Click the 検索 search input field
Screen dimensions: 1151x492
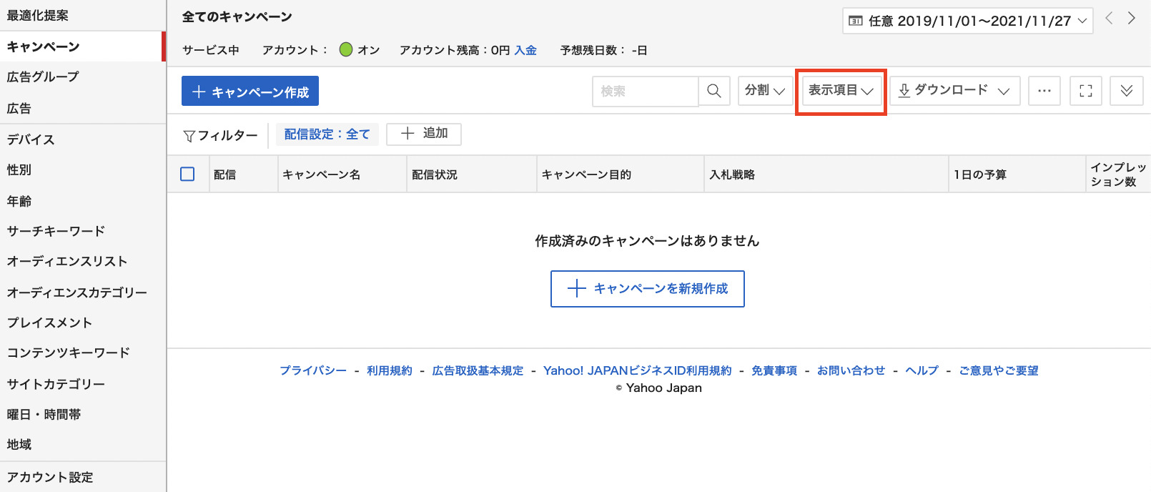click(645, 92)
